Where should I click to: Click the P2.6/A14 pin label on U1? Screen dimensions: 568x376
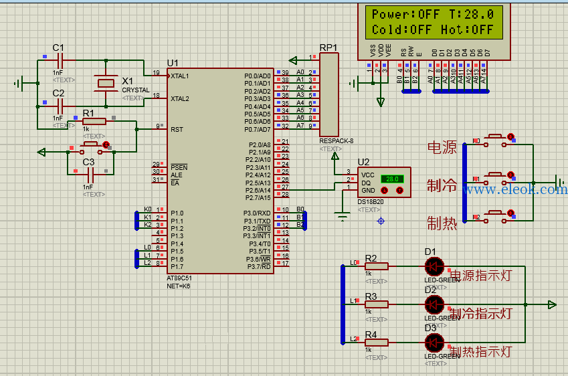coord(258,190)
